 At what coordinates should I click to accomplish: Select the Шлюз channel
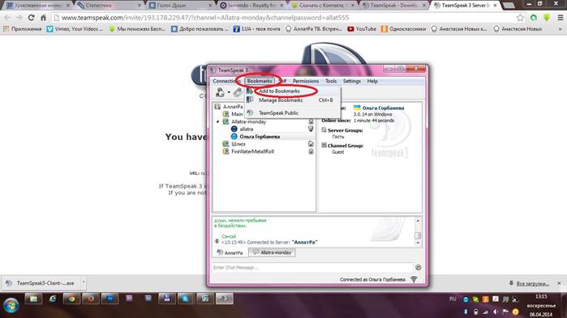pyautogui.click(x=238, y=144)
